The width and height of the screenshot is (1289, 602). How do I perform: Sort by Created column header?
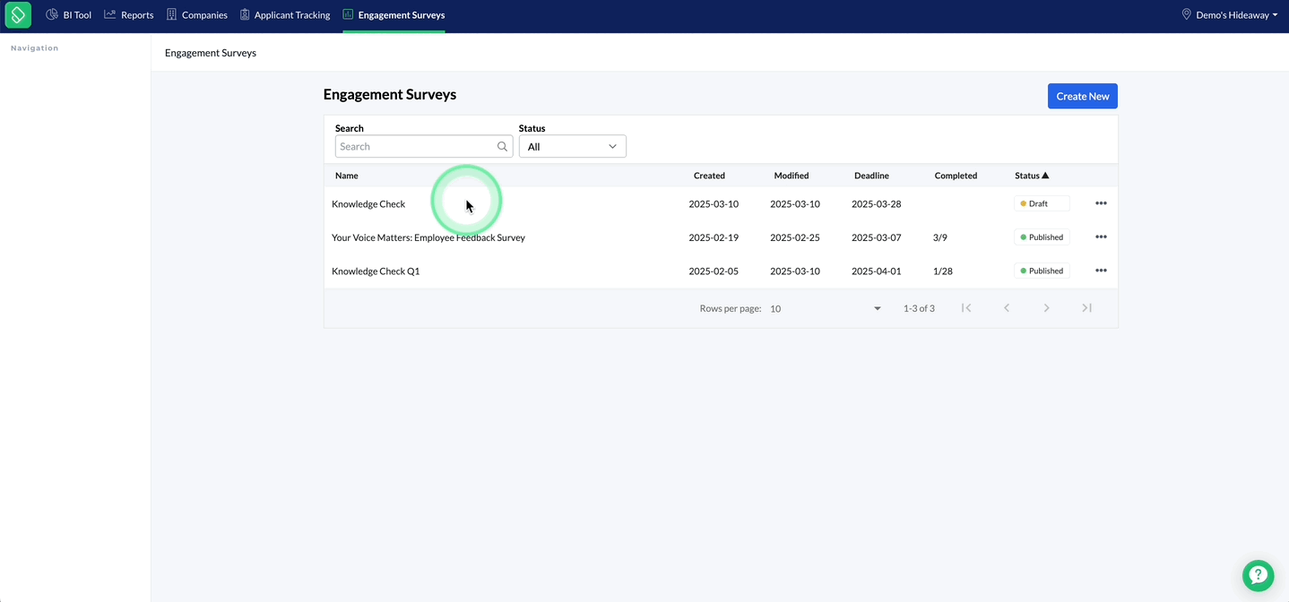[x=709, y=176]
